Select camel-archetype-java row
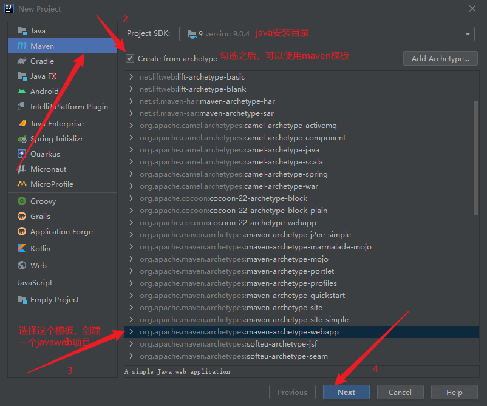The height and width of the screenshot is (406, 487). 302,150
